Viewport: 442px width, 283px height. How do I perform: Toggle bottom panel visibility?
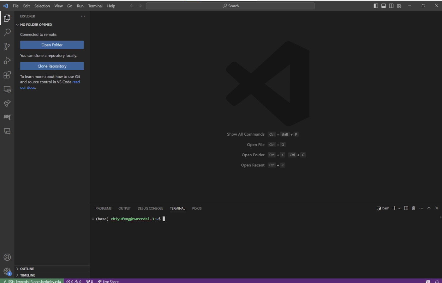384,6
